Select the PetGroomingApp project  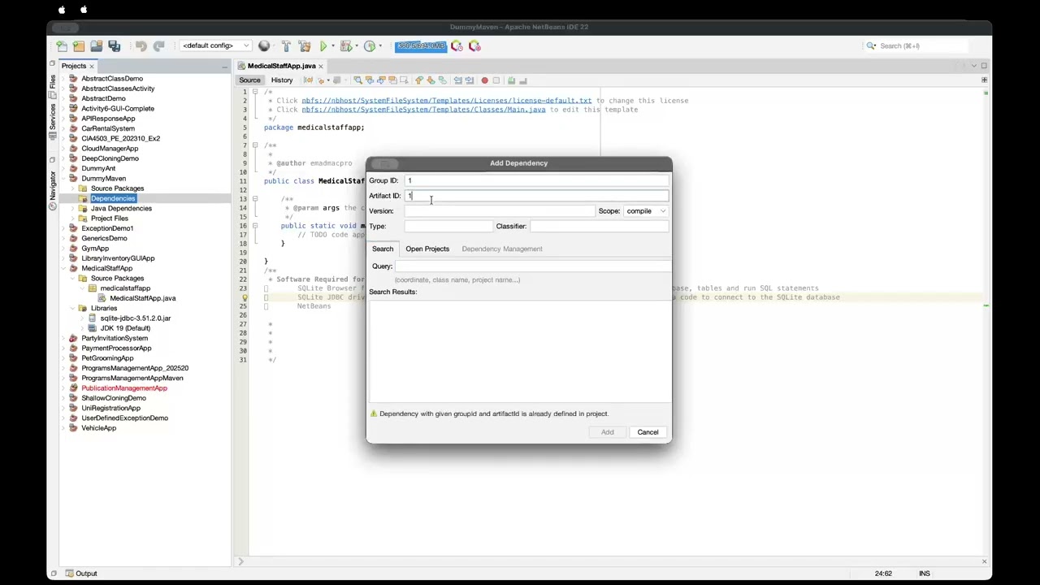(x=107, y=358)
